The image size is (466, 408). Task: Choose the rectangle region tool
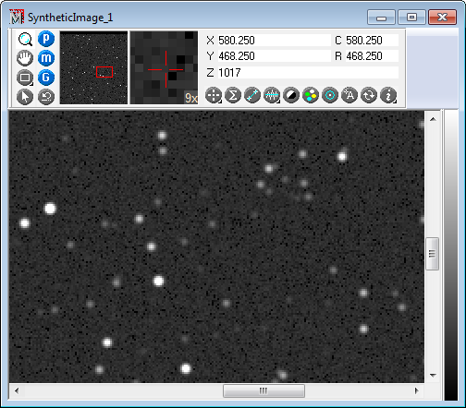pyautogui.click(x=25, y=78)
